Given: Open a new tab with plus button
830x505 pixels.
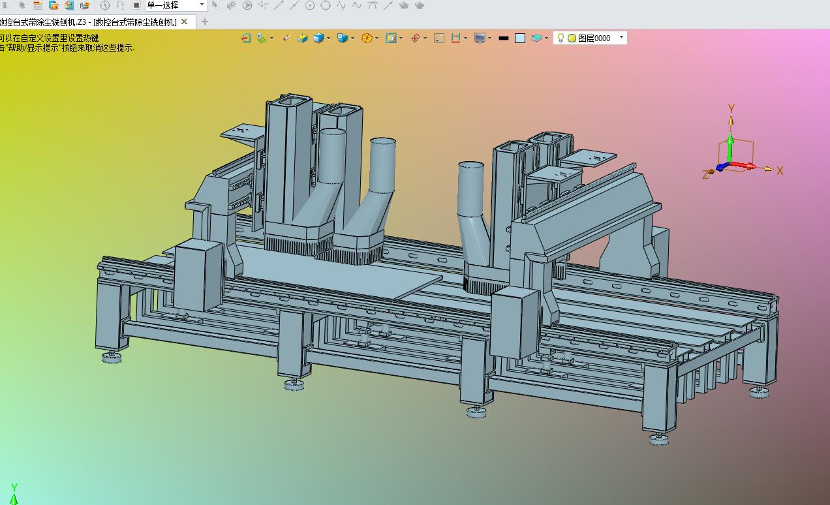Looking at the screenshot, I should pos(205,22).
